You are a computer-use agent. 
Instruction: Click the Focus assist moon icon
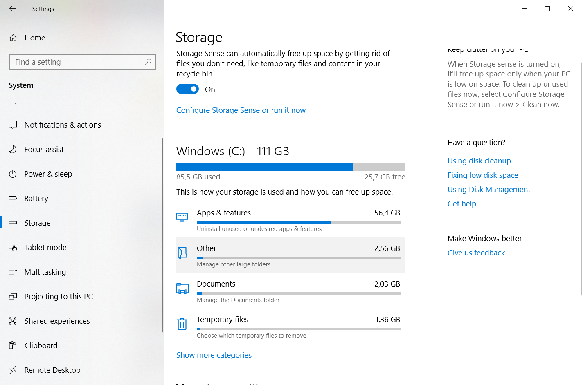tap(13, 149)
